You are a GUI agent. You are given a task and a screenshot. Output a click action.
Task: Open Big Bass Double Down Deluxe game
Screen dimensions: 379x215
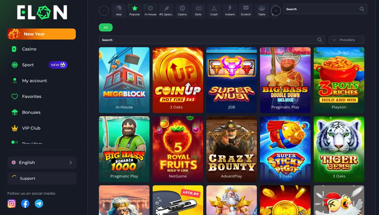click(x=285, y=80)
